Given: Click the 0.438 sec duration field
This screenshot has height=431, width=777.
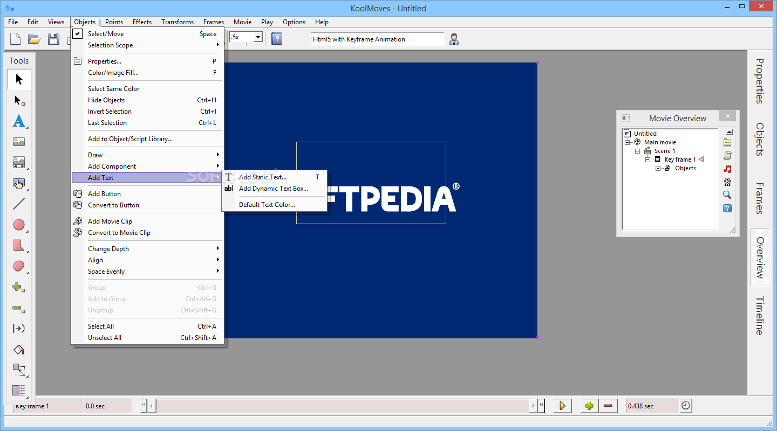Looking at the screenshot, I should click(x=652, y=406).
